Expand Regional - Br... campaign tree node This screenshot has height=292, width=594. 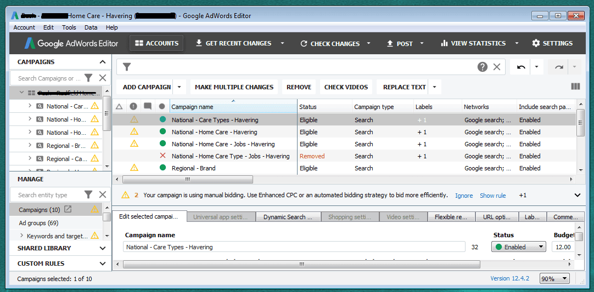[x=30, y=146]
